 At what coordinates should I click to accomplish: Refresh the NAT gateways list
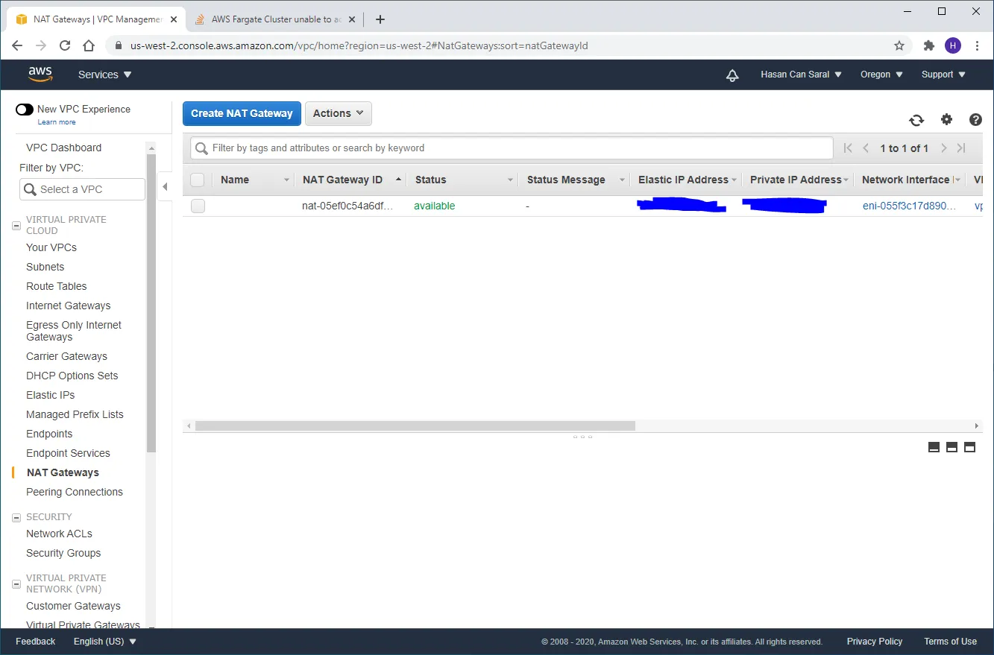point(916,120)
